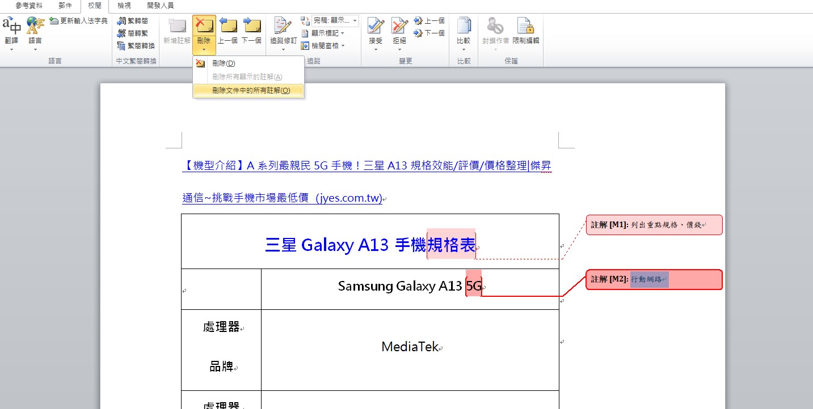Select comment balloon 註解 [M1]
The height and width of the screenshot is (409, 813).
pyautogui.click(x=654, y=225)
